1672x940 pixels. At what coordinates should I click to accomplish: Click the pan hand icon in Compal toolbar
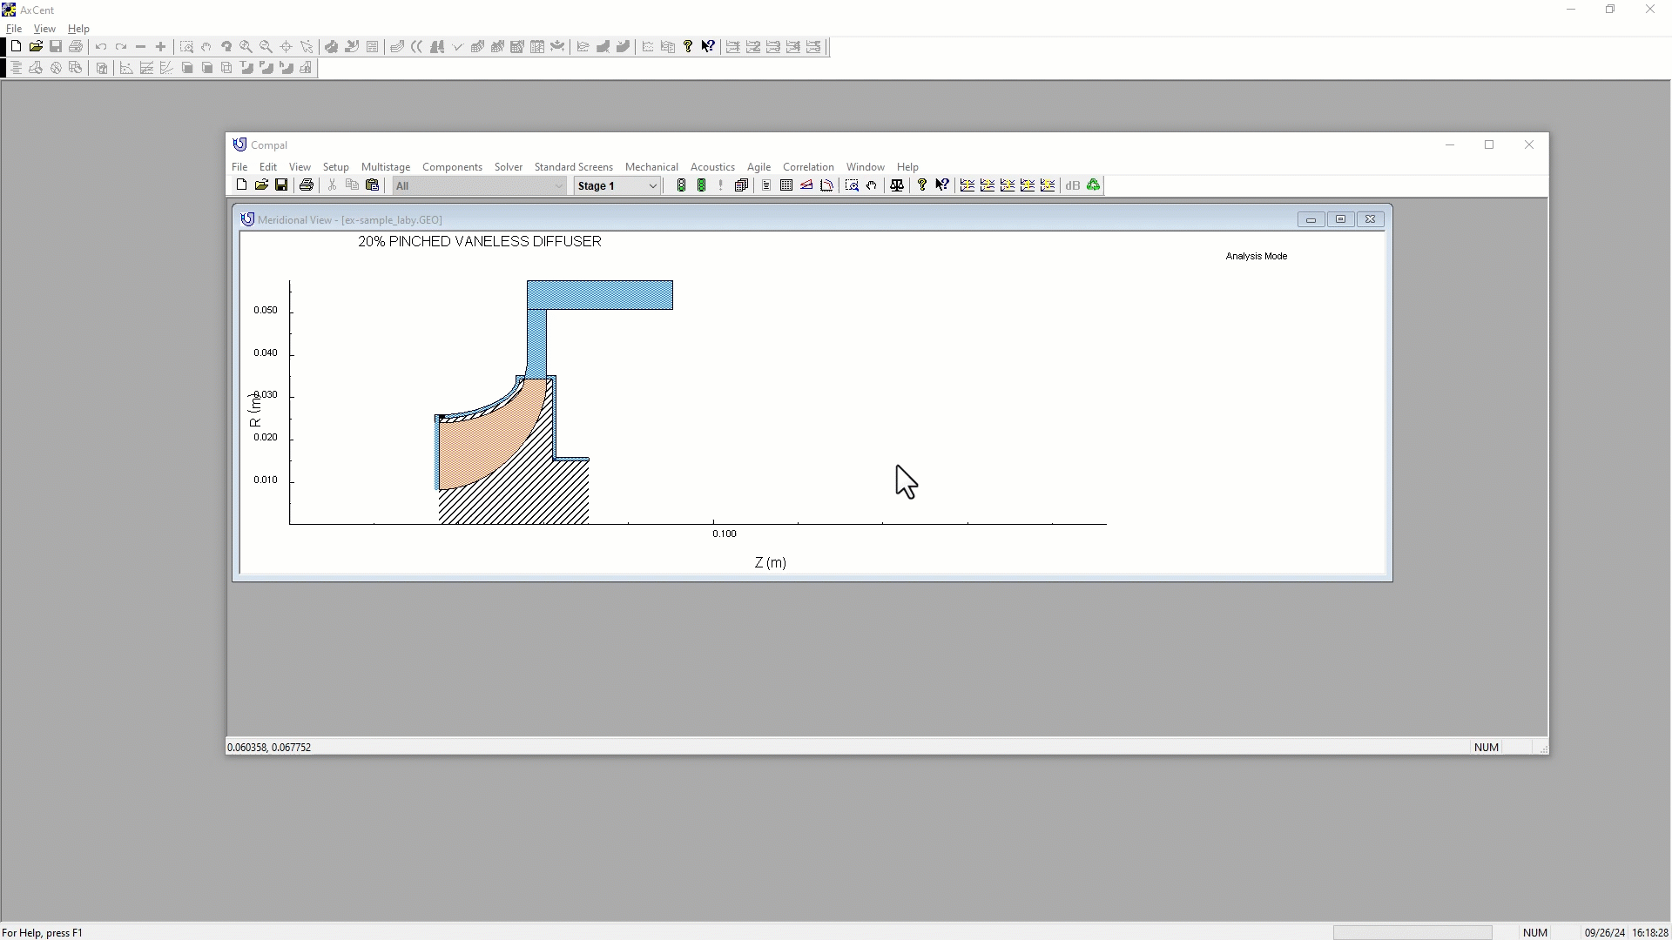coord(872,185)
